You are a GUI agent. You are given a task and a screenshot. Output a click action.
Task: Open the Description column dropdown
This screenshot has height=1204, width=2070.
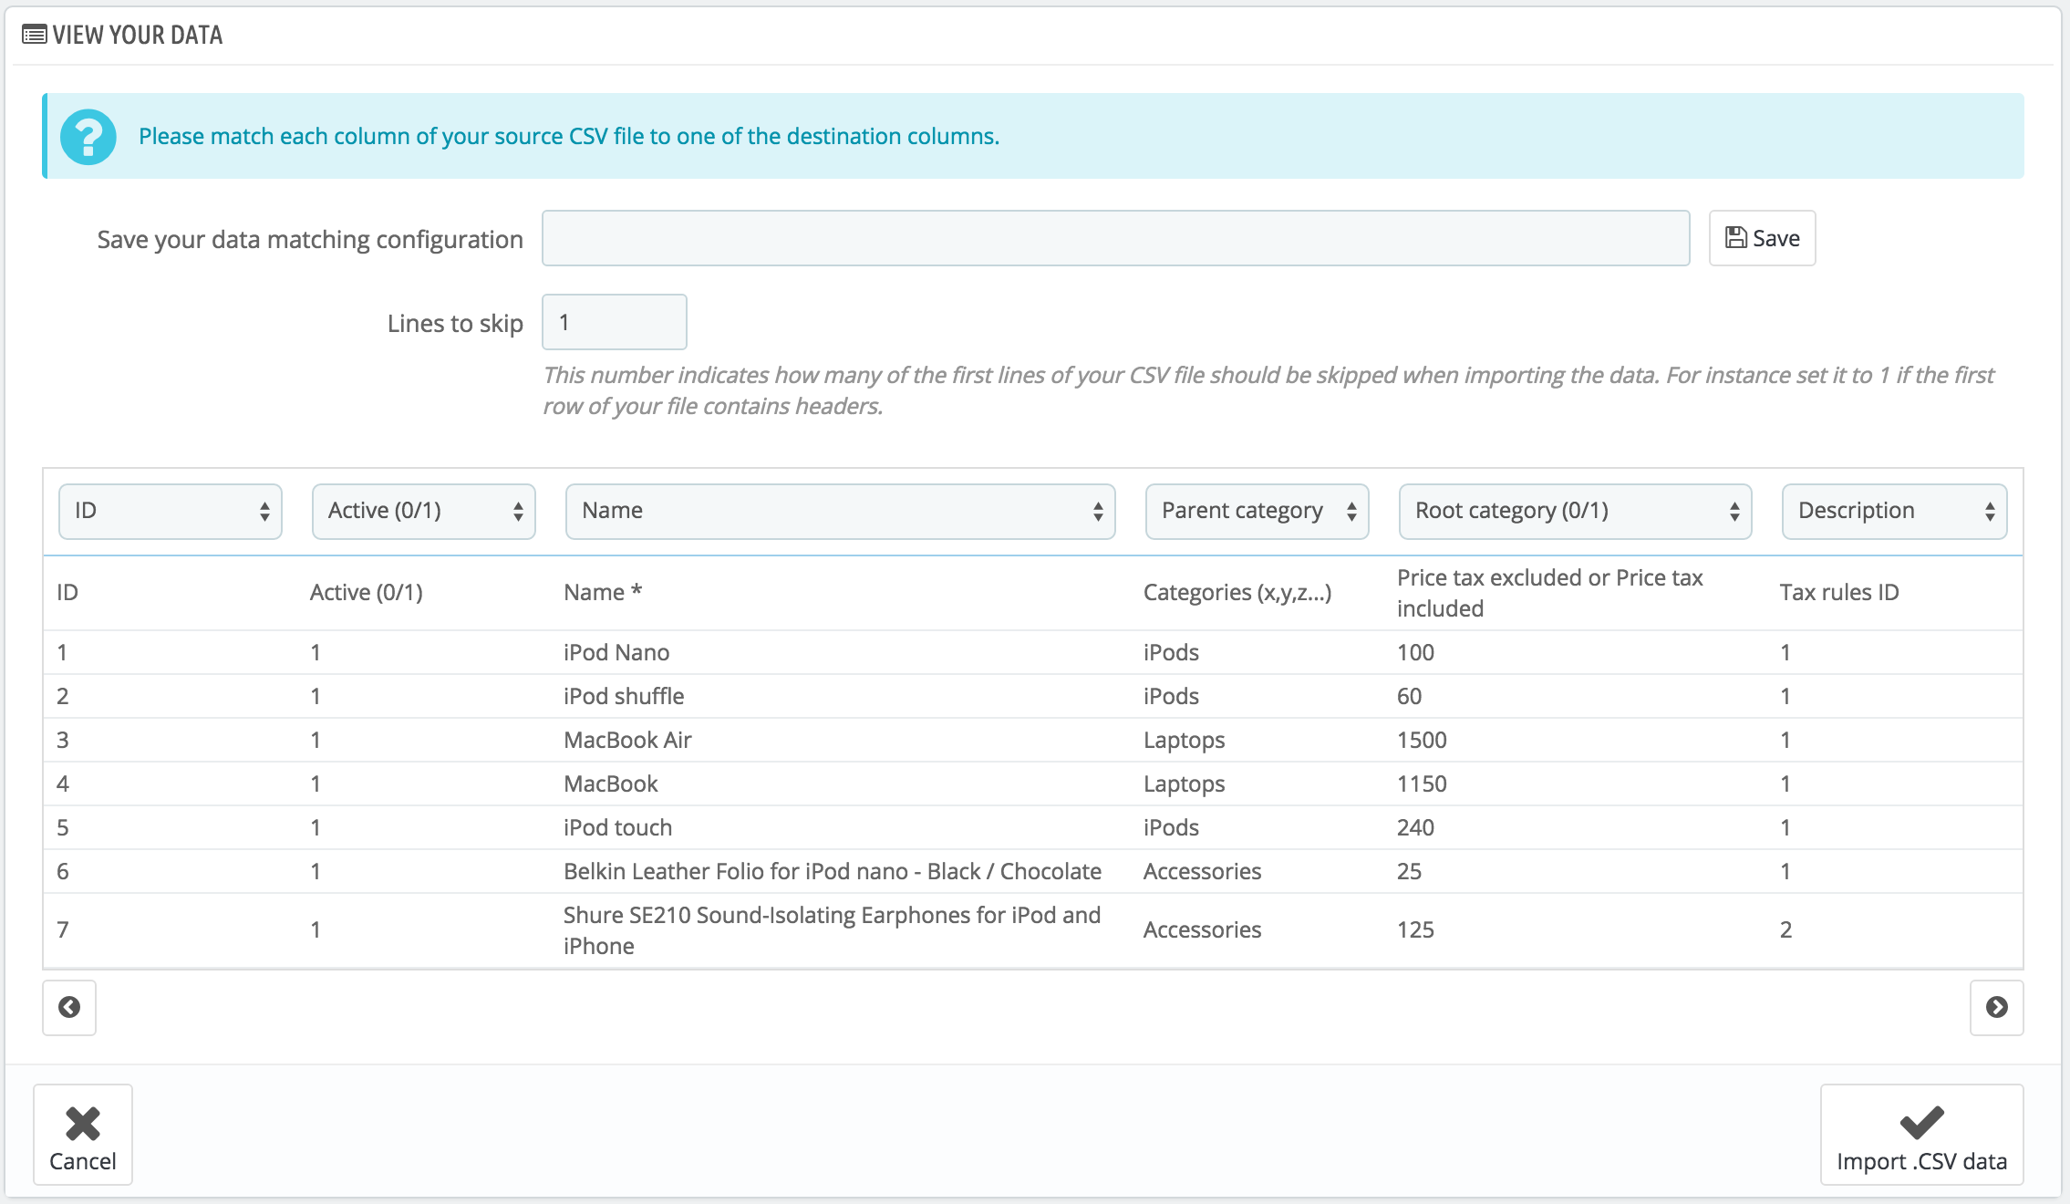click(x=1894, y=511)
